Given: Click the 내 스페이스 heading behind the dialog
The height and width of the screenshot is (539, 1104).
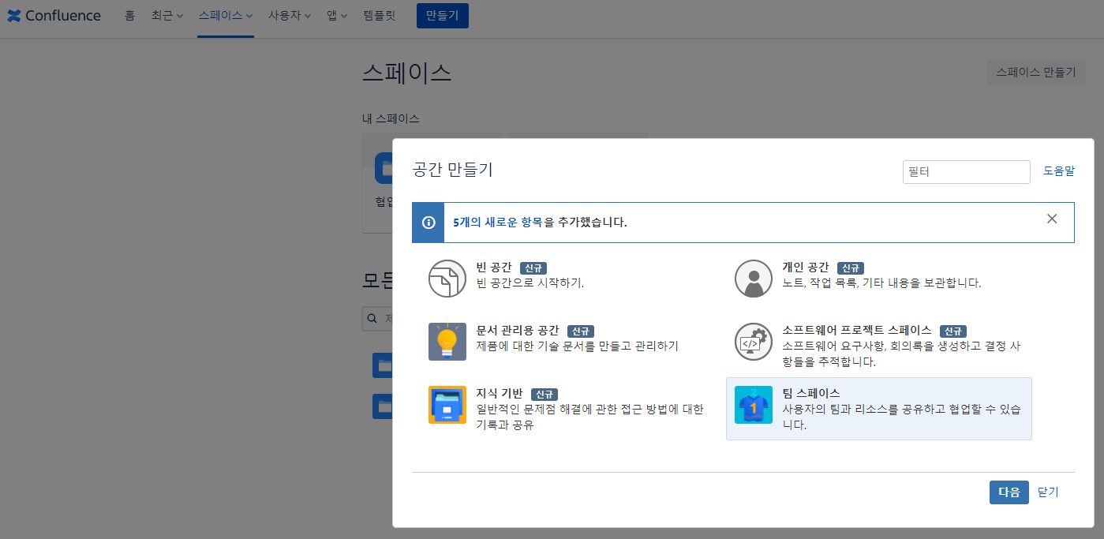Looking at the screenshot, I should pyautogui.click(x=391, y=118).
